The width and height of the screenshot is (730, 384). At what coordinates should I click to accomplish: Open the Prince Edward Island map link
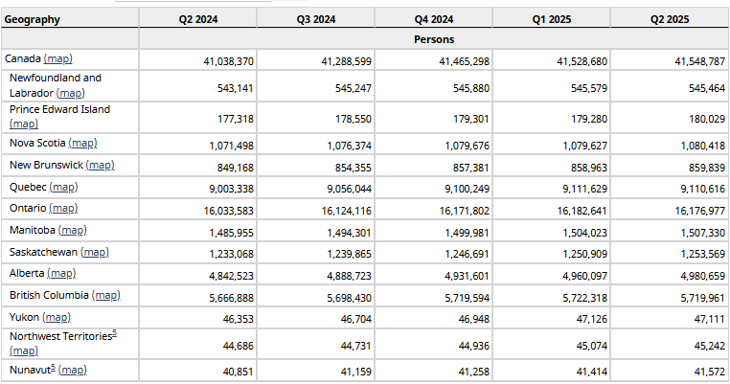pos(24,124)
